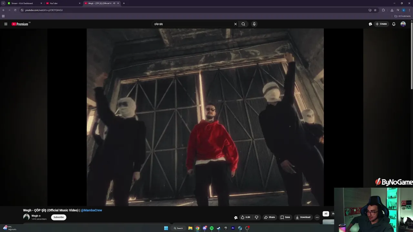Screen dimensions: 413x232
Task: Open Steam from the taskbar
Action: coord(219,228)
